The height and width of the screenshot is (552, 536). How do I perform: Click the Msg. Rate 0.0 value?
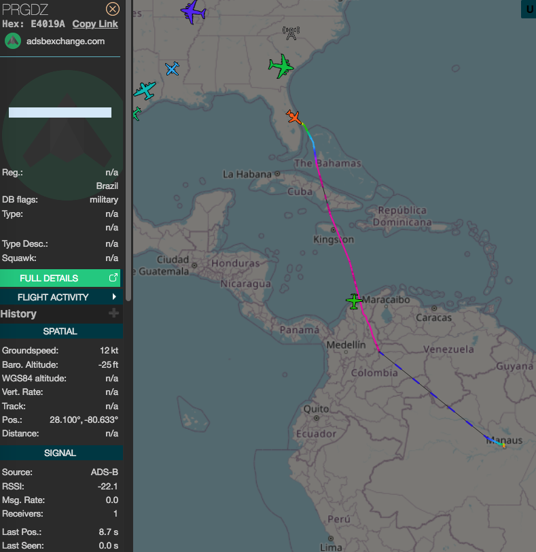112,500
